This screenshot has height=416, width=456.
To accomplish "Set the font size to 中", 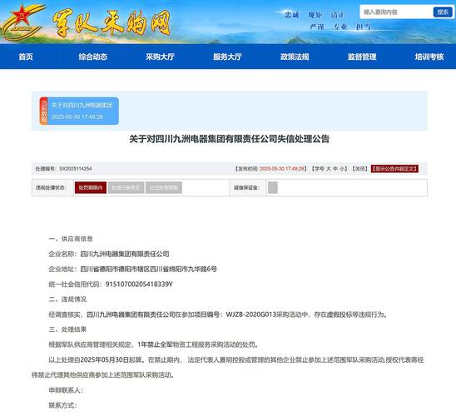I will pos(335,169).
